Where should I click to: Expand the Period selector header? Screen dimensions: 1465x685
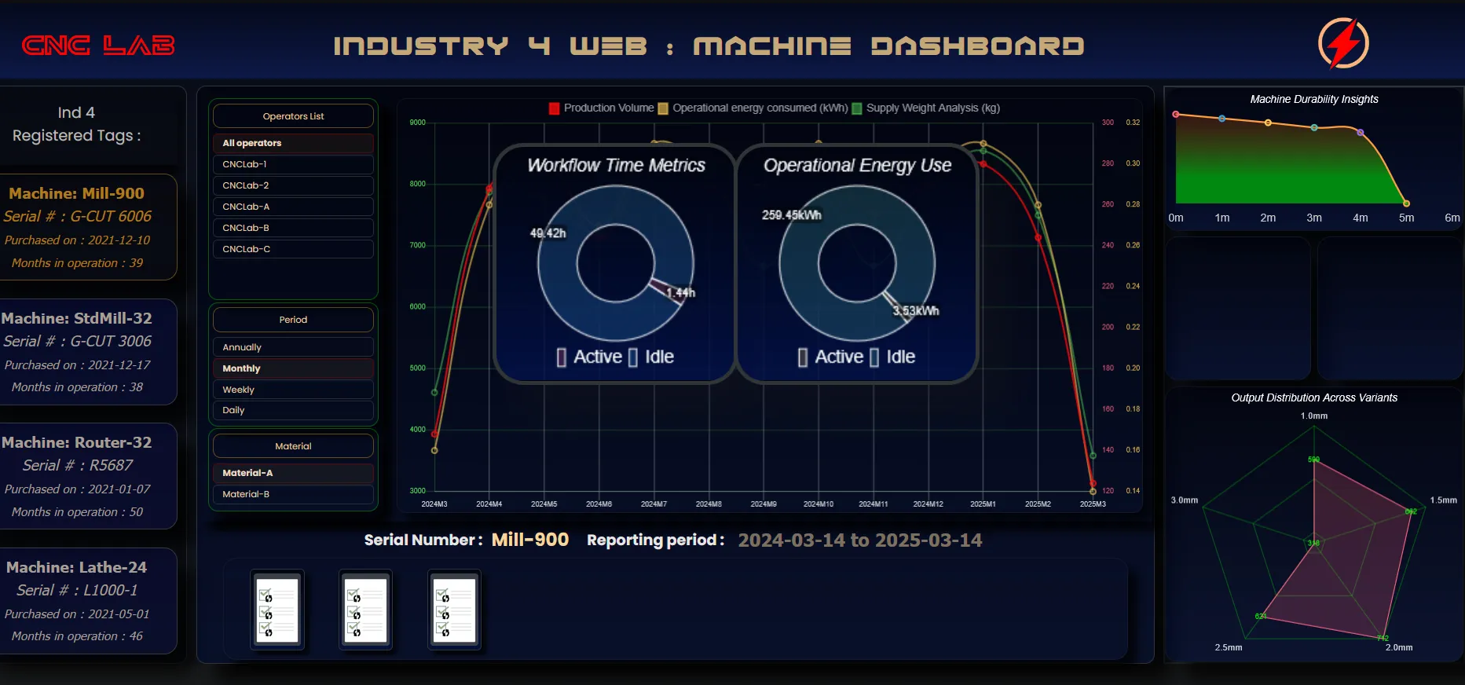[x=293, y=320]
